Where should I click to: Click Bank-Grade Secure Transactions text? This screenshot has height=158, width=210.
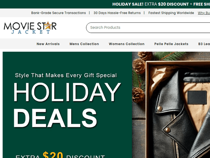59,13
